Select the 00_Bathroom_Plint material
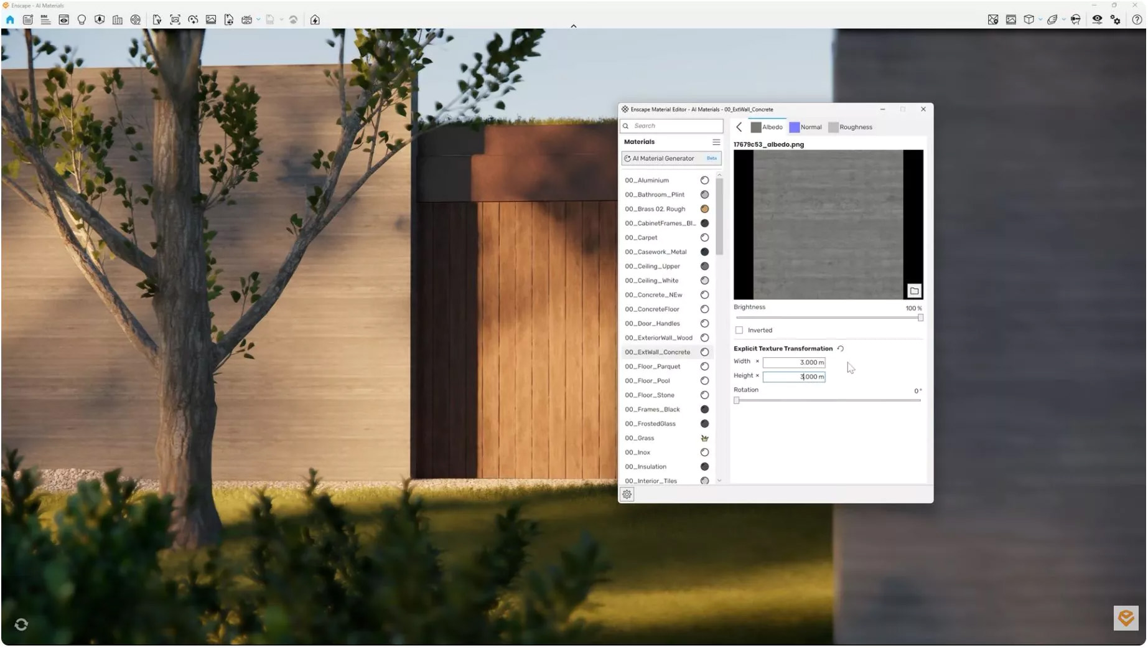Image resolution: width=1148 pixels, height=648 pixels. [667, 195]
